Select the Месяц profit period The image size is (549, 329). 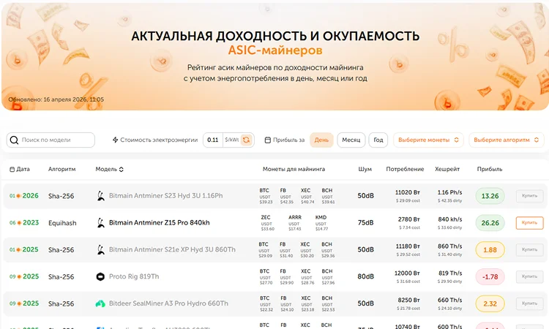(351, 140)
